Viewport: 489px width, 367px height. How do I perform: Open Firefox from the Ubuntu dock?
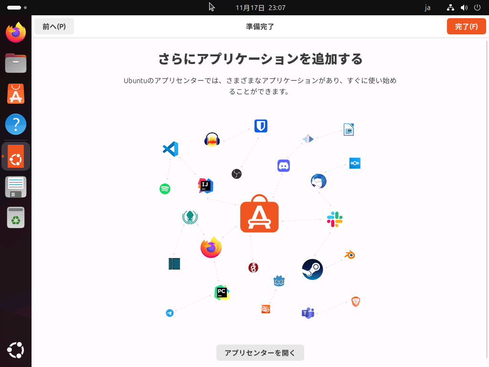pyautogui.click(x=16, y=32)
